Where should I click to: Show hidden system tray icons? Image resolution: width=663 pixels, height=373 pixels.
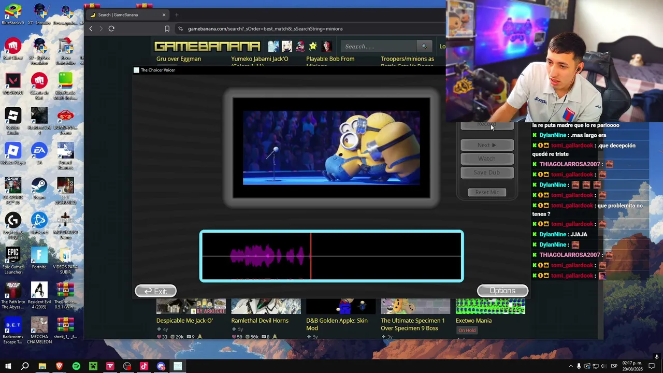tap(571, 366)
